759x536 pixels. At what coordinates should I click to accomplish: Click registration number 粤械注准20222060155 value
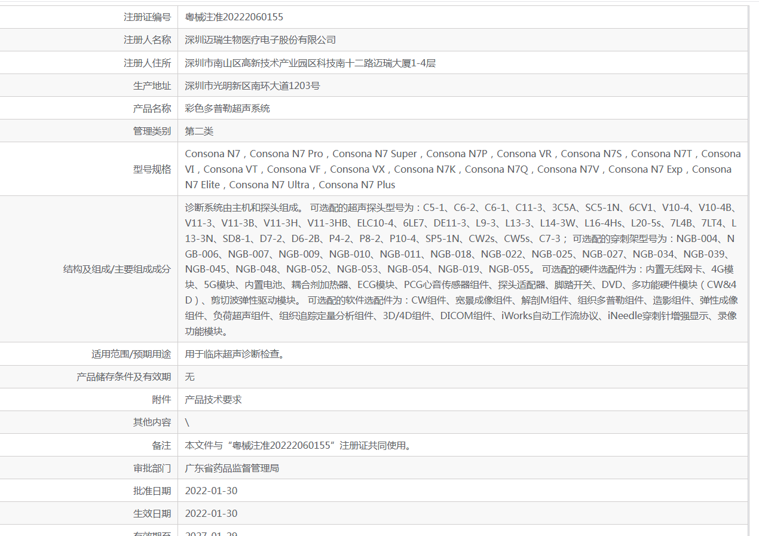(x=234, y=17)
